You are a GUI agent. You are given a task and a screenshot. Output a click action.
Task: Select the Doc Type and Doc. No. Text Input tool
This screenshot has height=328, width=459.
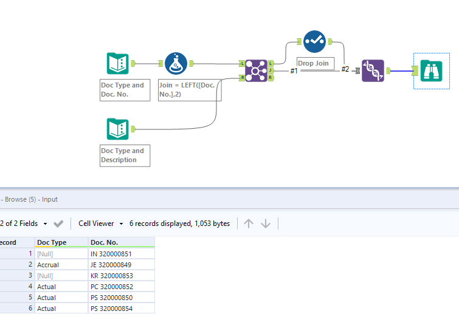pos(118,64)
